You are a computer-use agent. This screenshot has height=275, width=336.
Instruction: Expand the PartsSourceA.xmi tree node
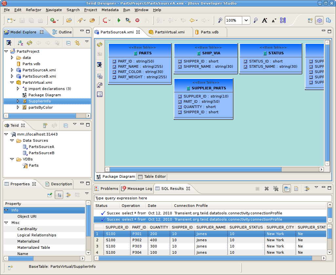(12, 70)
